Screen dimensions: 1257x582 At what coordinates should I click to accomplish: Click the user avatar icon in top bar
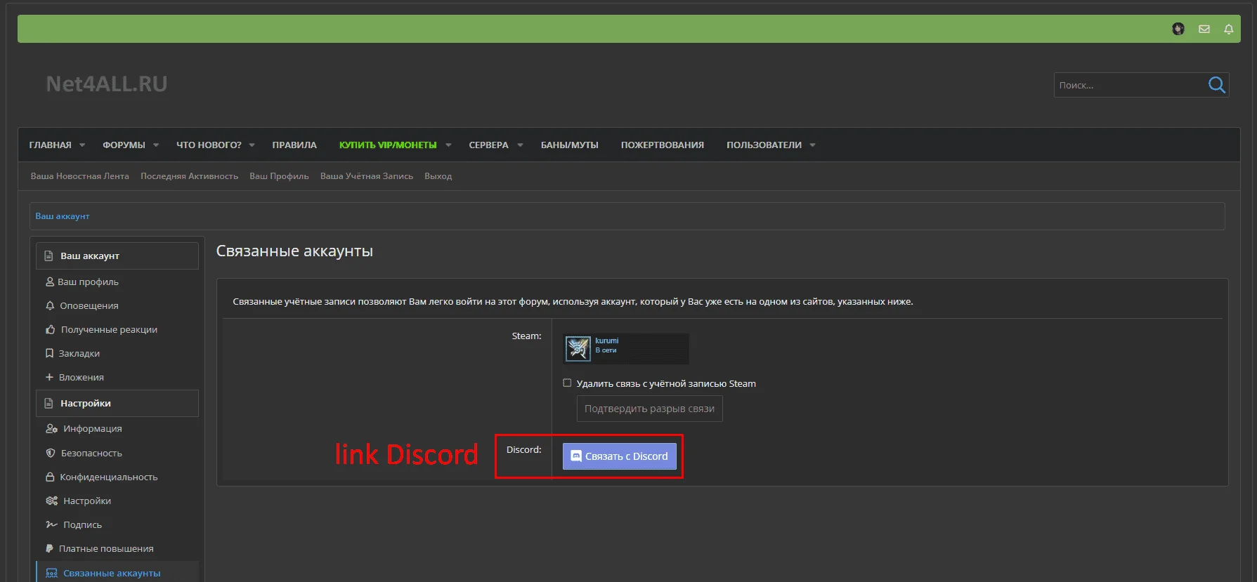pyautogui.click(x=1178, y=29)
